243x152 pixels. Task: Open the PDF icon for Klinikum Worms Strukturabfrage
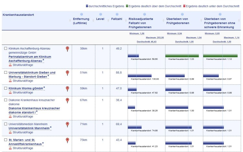click(x=10, y=92)
